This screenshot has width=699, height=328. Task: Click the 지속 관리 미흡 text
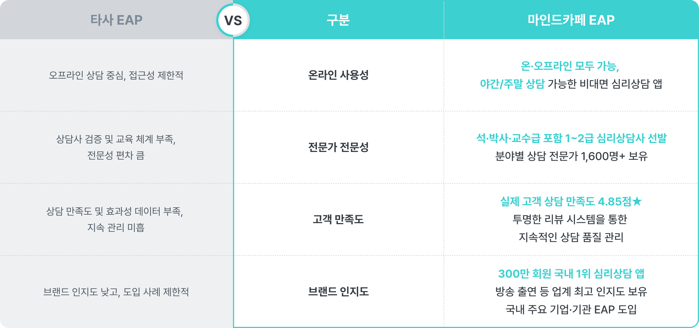point(116,228)
